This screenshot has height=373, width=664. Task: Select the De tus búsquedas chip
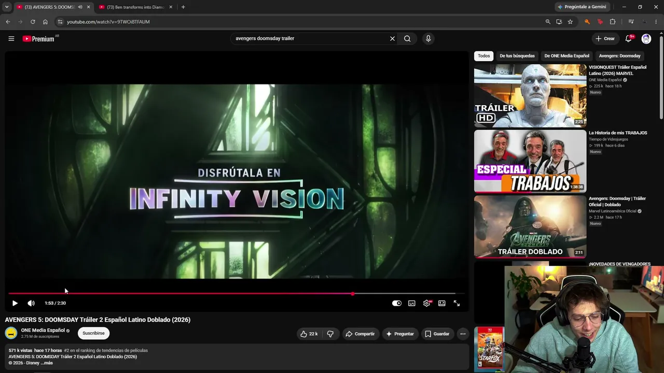517,55
